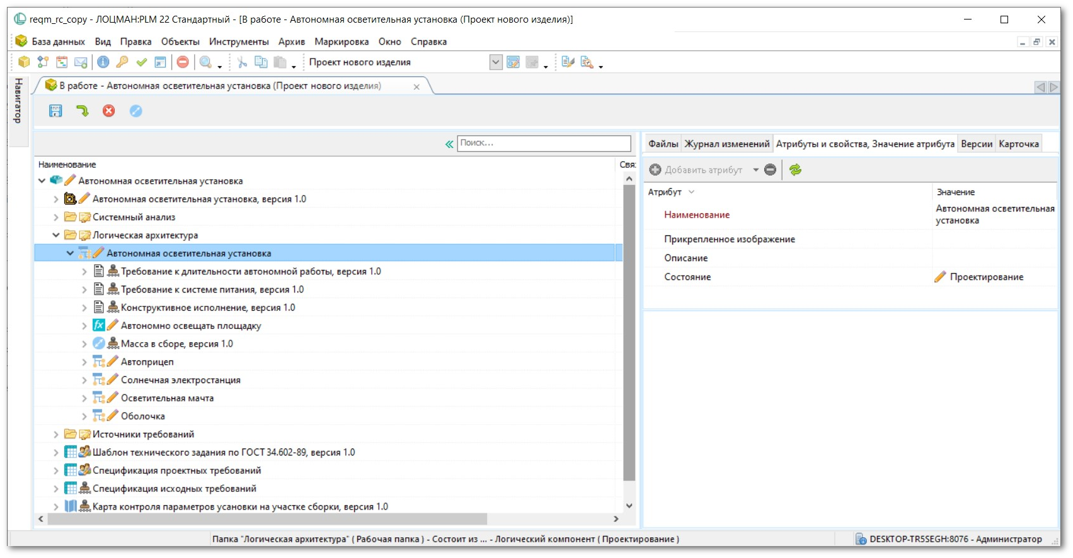Screen dimensions: 1073x558
Task: Click the magnifier search icon in toolbar
Action: click(205, 62)
